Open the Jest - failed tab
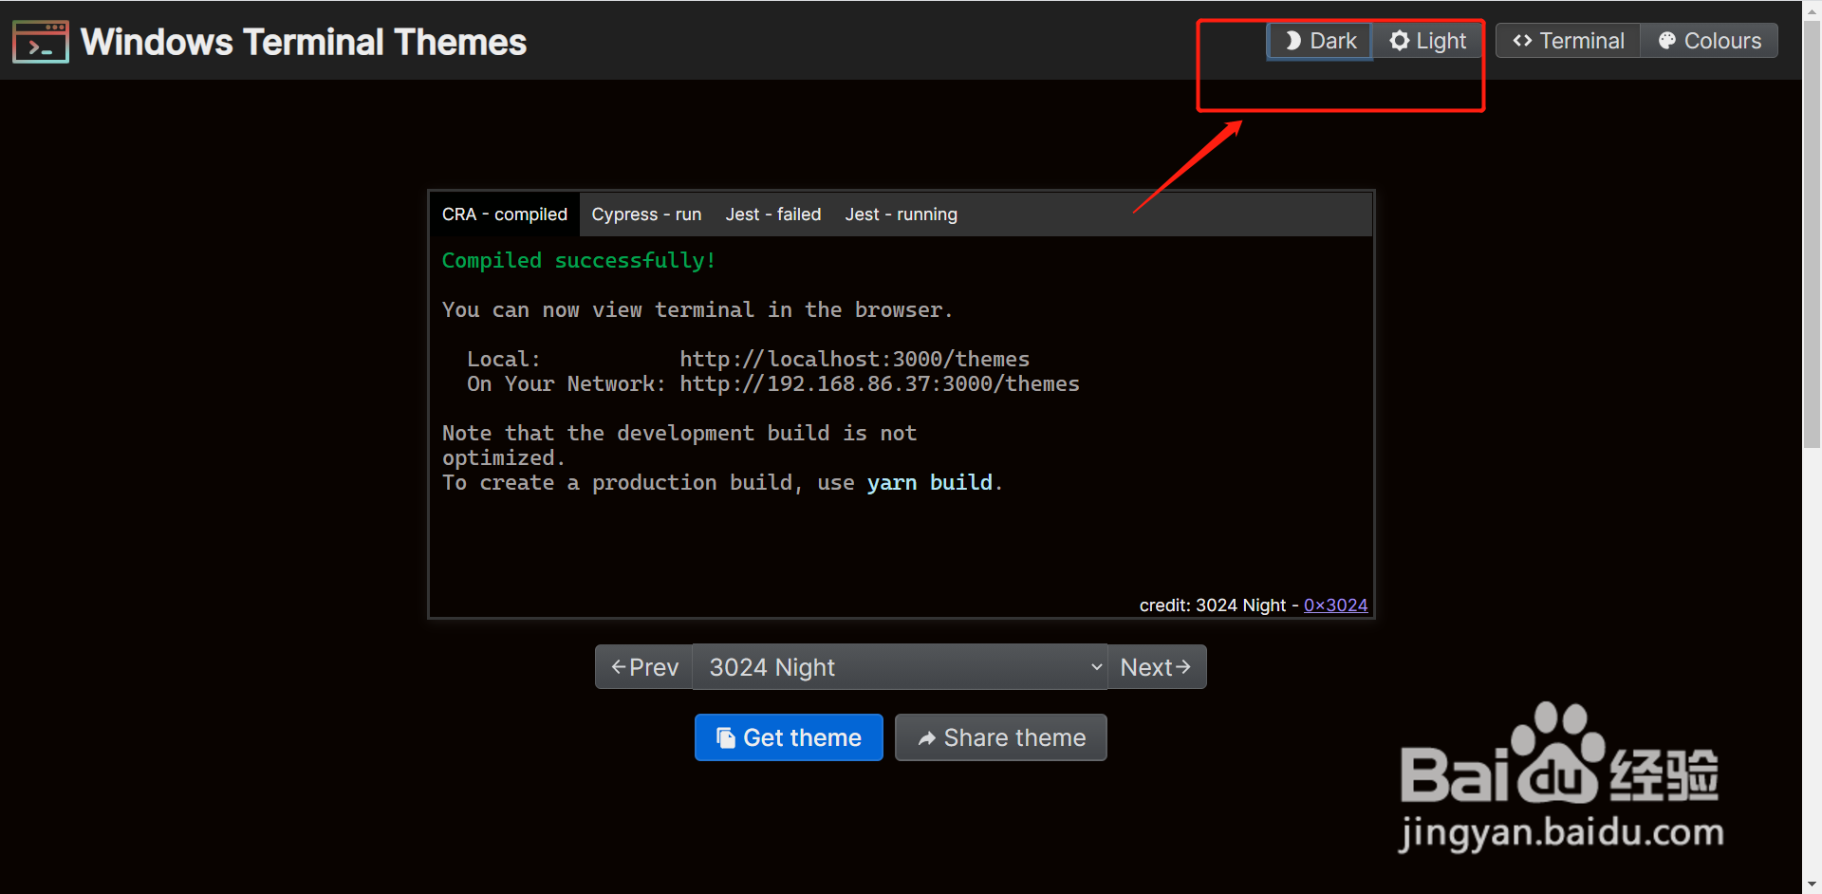Viewport: 1822px width, 894px height. pyautogui.click(x=773, y=214)
